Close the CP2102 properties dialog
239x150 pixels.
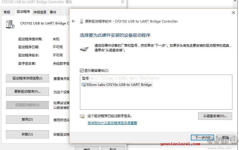(123, 2)
